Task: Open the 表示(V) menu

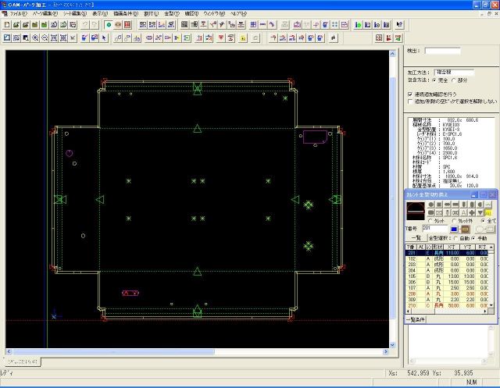Action: click(x=100, y=14)
